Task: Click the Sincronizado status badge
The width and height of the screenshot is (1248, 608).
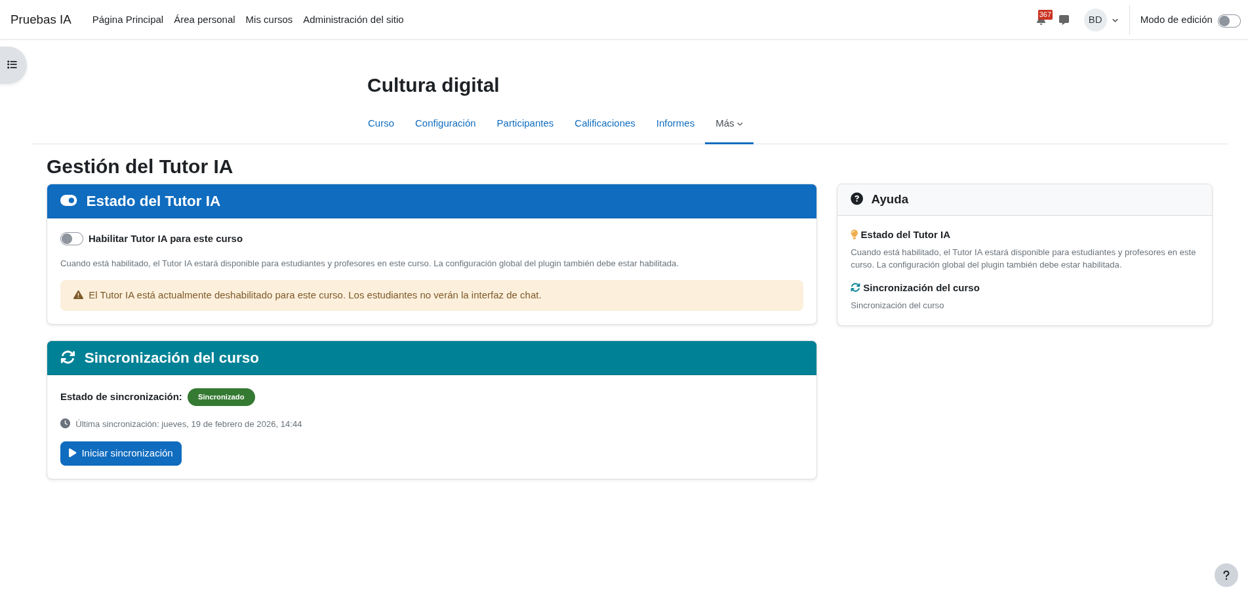Action: tap(221, 397)
